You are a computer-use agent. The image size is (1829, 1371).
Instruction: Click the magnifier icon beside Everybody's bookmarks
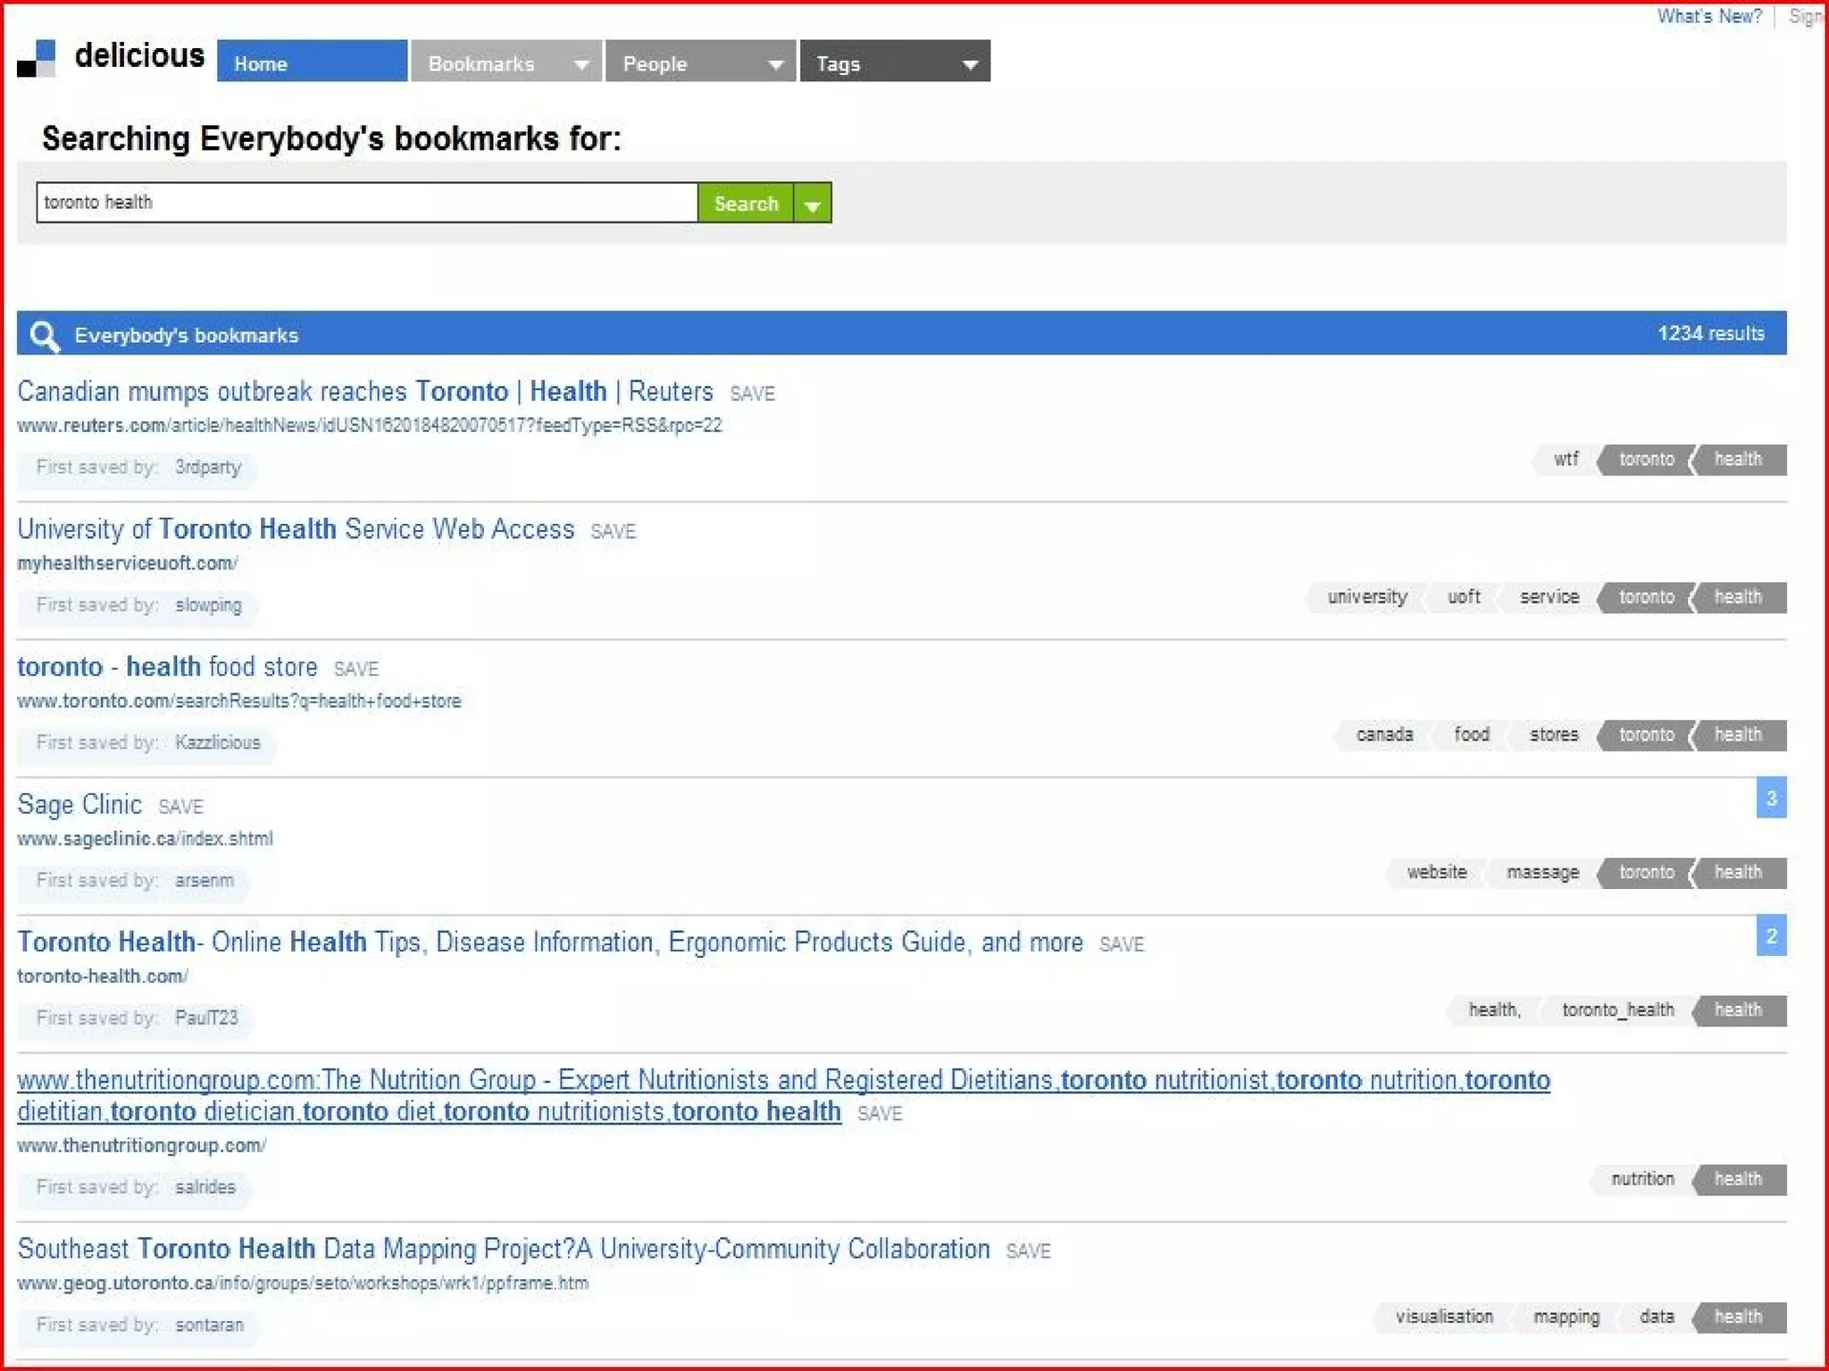click(x=44, y=336)
